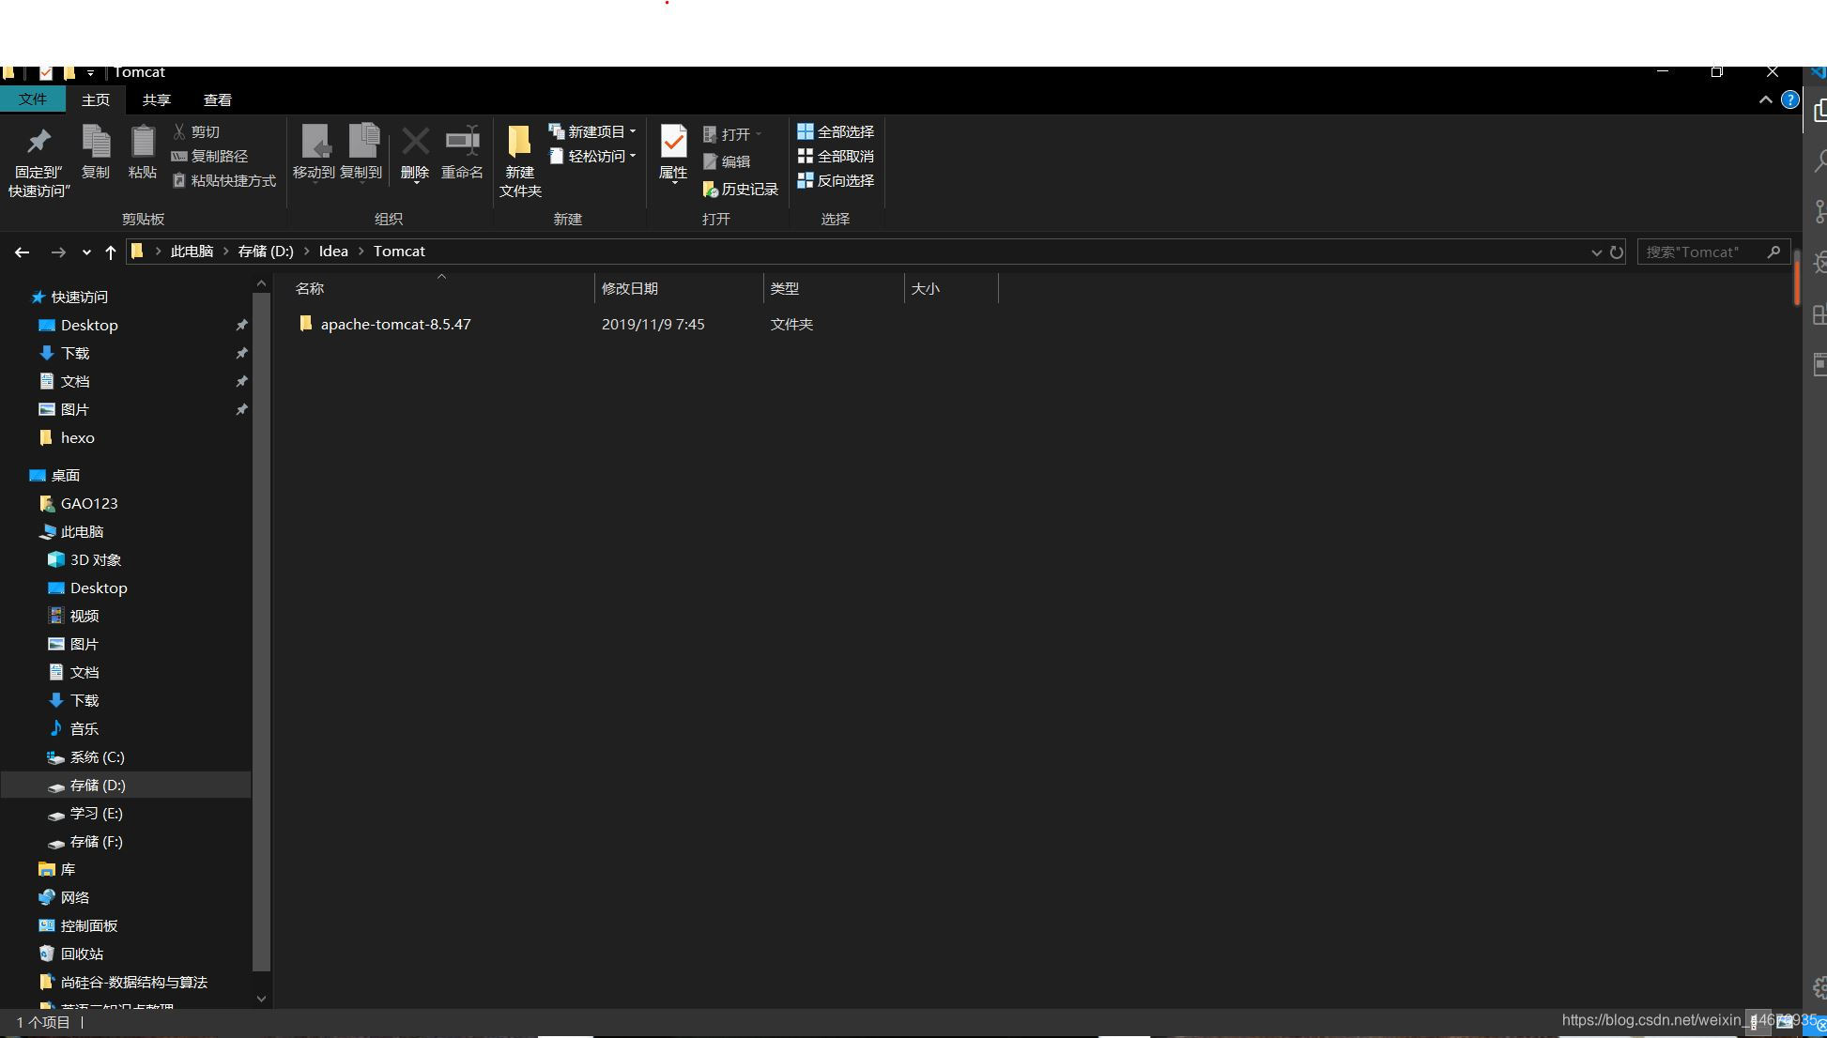Click the Move to (移动到) icon
Viewport: 1827px width, 1038px height.
pos(315,142)
